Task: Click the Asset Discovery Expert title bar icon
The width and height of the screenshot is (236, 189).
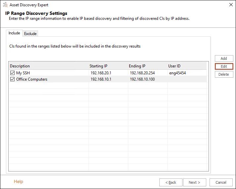Action: pyautogui.click(x=5, y=5)
